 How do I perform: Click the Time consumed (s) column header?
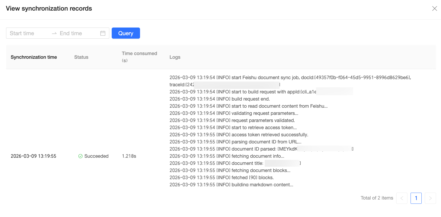pos(139,57)
